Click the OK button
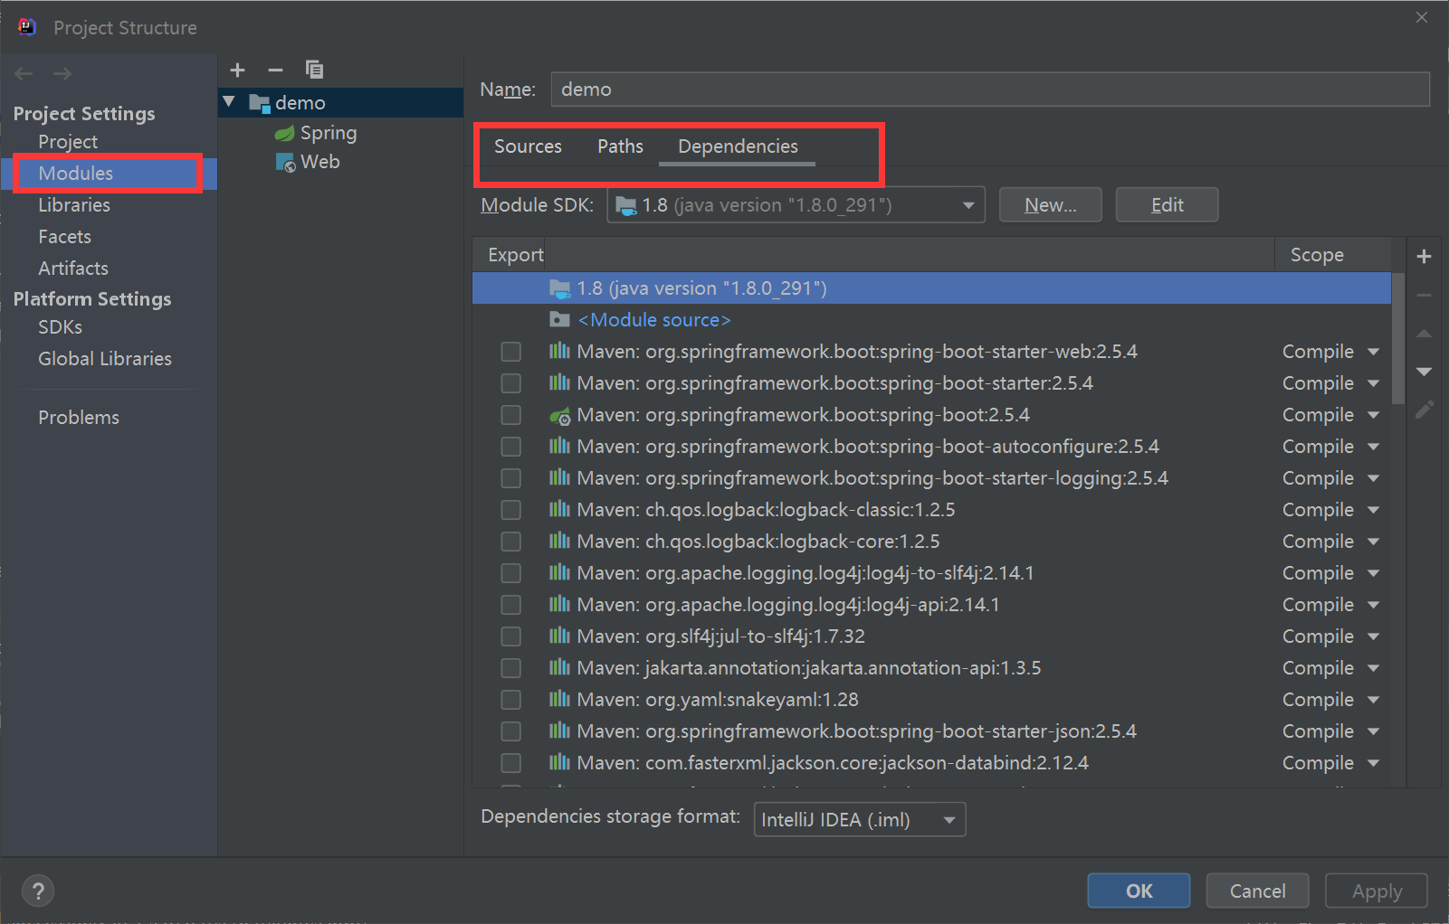The height and width of the screenshot is (924, 1449). tap(1139, 891)
